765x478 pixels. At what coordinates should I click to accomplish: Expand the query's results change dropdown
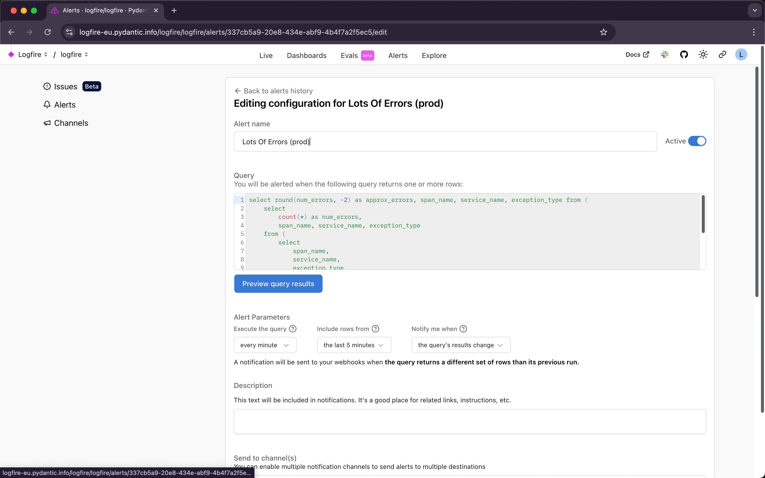tap(460, 345)
